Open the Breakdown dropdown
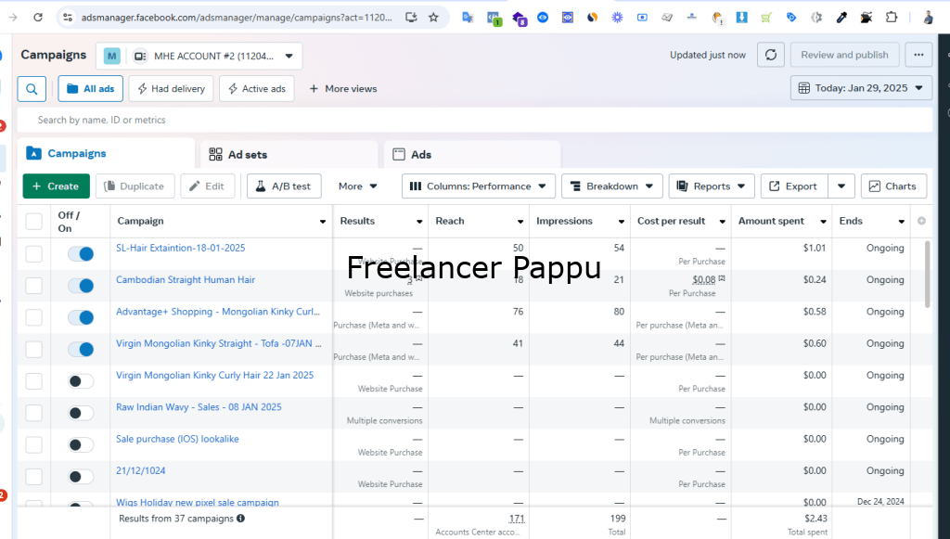 coord(612,186)
